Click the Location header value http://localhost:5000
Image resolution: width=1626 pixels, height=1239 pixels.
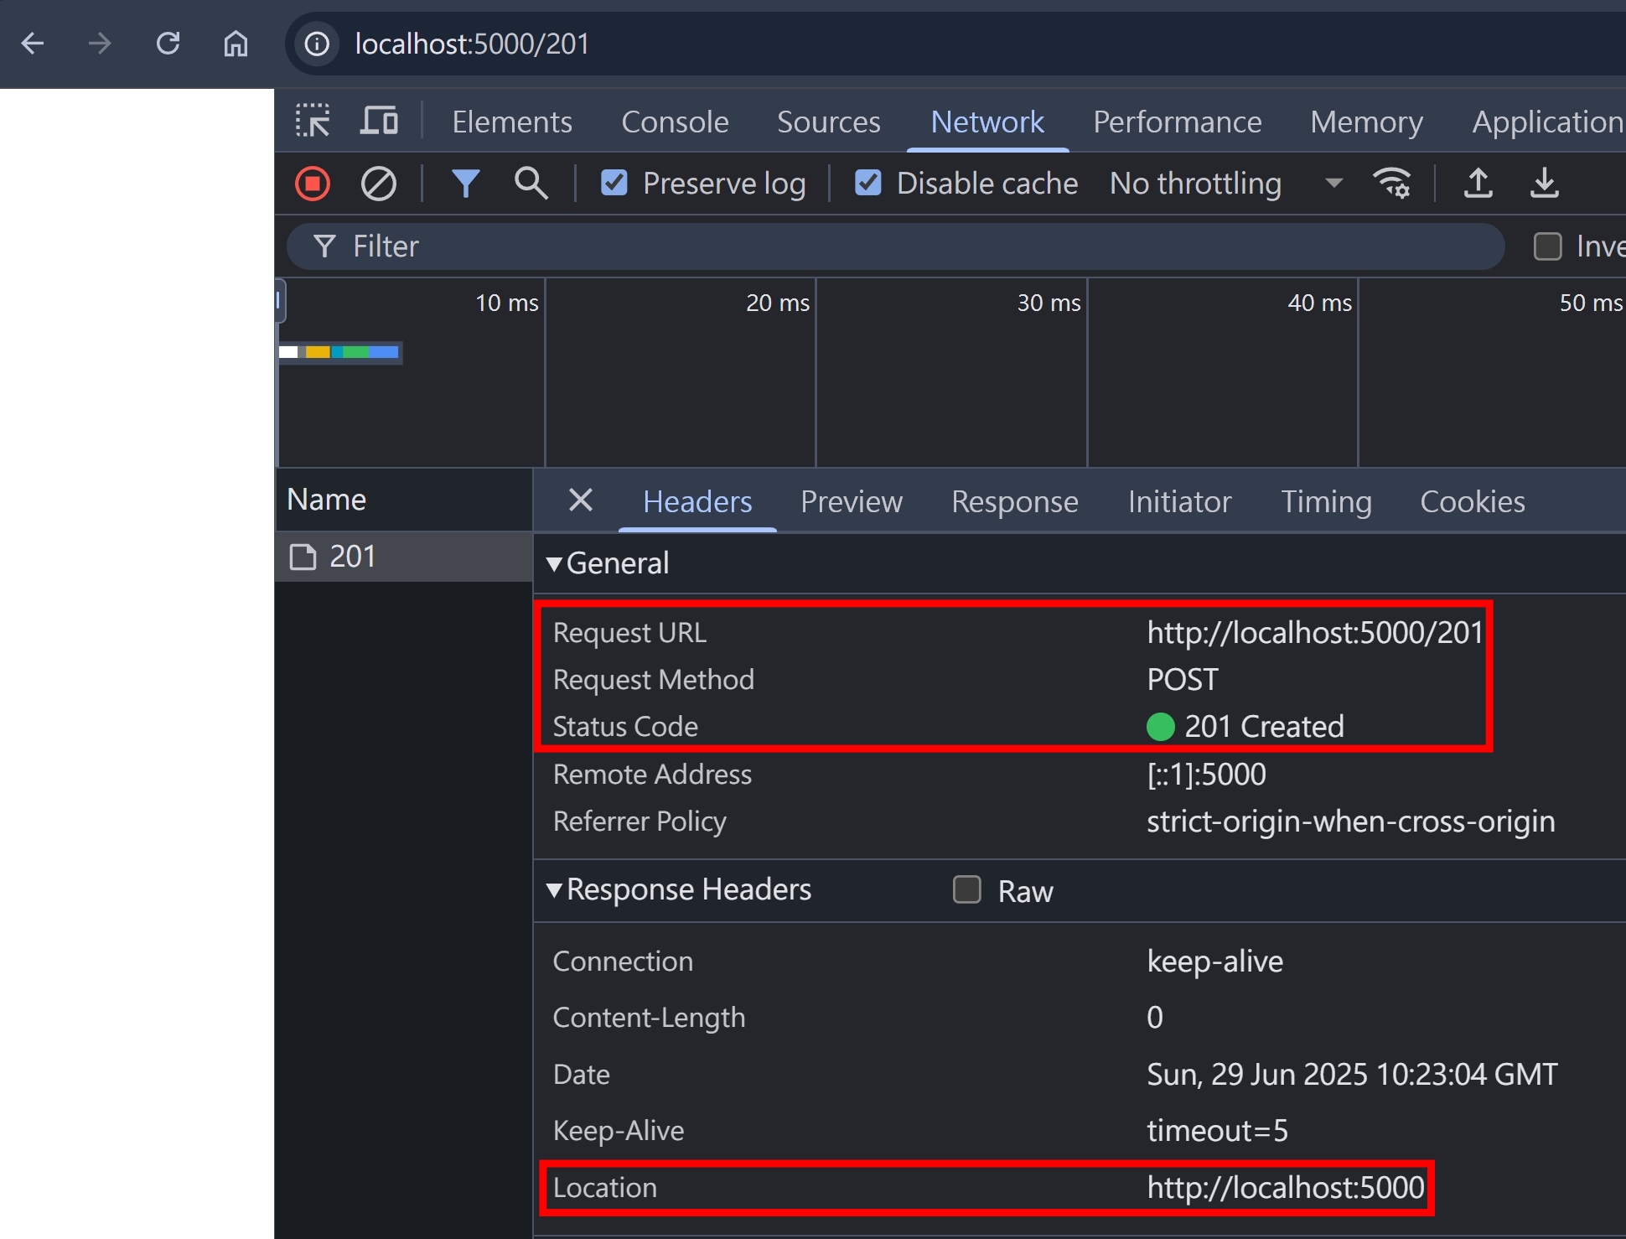click(x=1286, y=1188)
